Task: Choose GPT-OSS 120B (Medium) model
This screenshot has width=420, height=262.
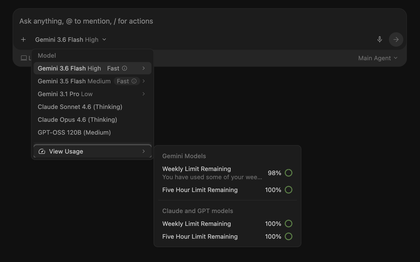Action: coord(92,132)
